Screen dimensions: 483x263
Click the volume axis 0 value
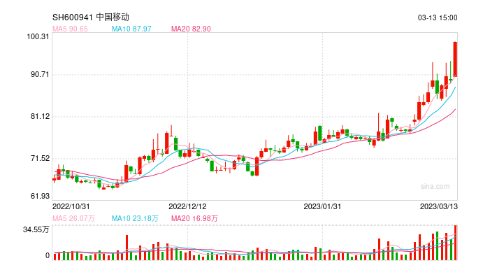pos(48,255)
